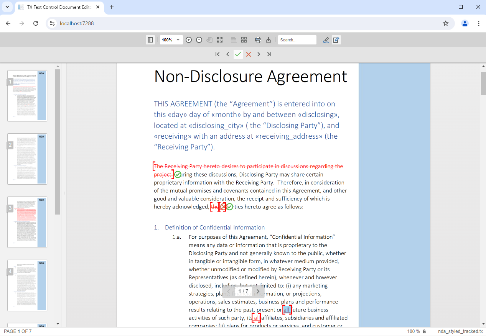View site information icon
The width and height of the screenshot is (486, 336).
pyautogui.click(x=53, y=23)
